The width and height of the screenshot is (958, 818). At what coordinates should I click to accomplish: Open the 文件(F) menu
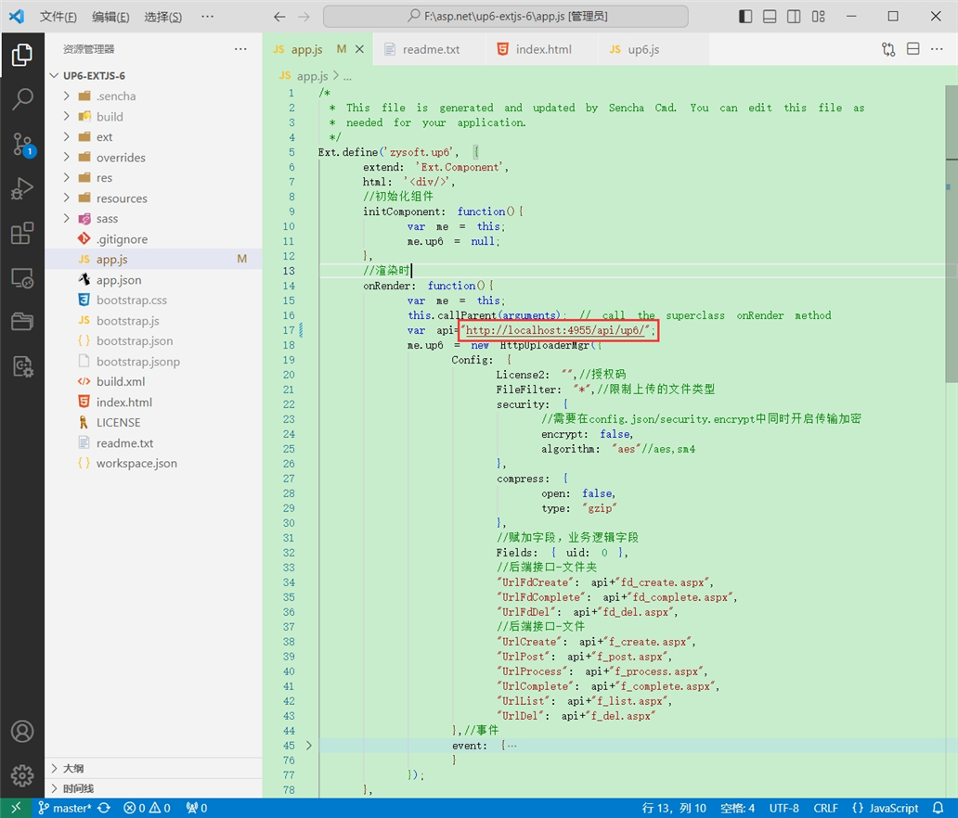point(58,17)
